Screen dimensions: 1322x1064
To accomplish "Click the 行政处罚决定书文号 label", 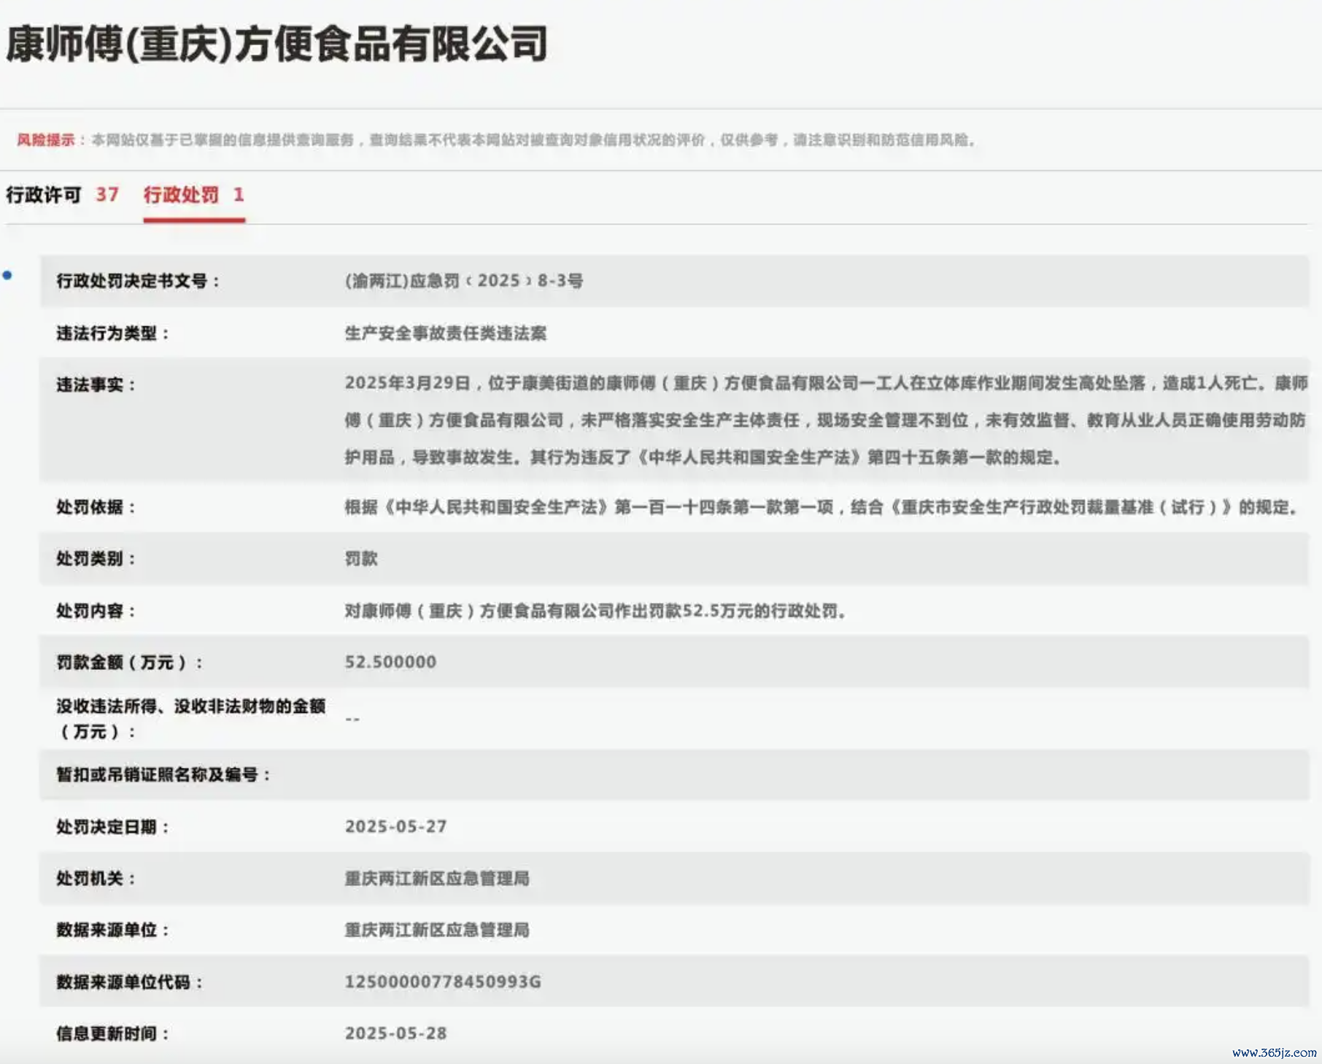I will 138,281.
